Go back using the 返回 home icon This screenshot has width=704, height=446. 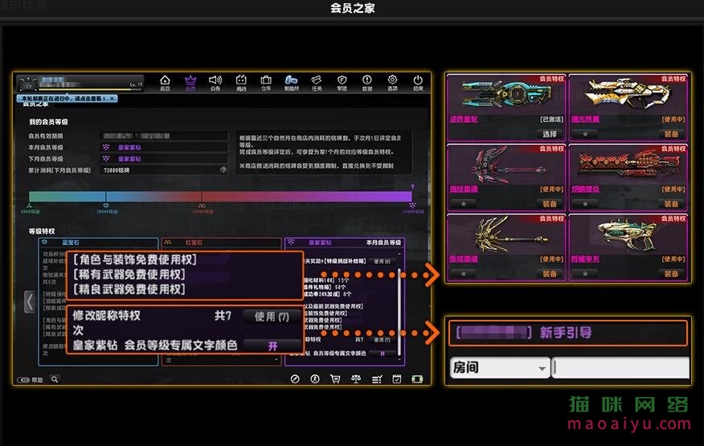click(165, 83)
